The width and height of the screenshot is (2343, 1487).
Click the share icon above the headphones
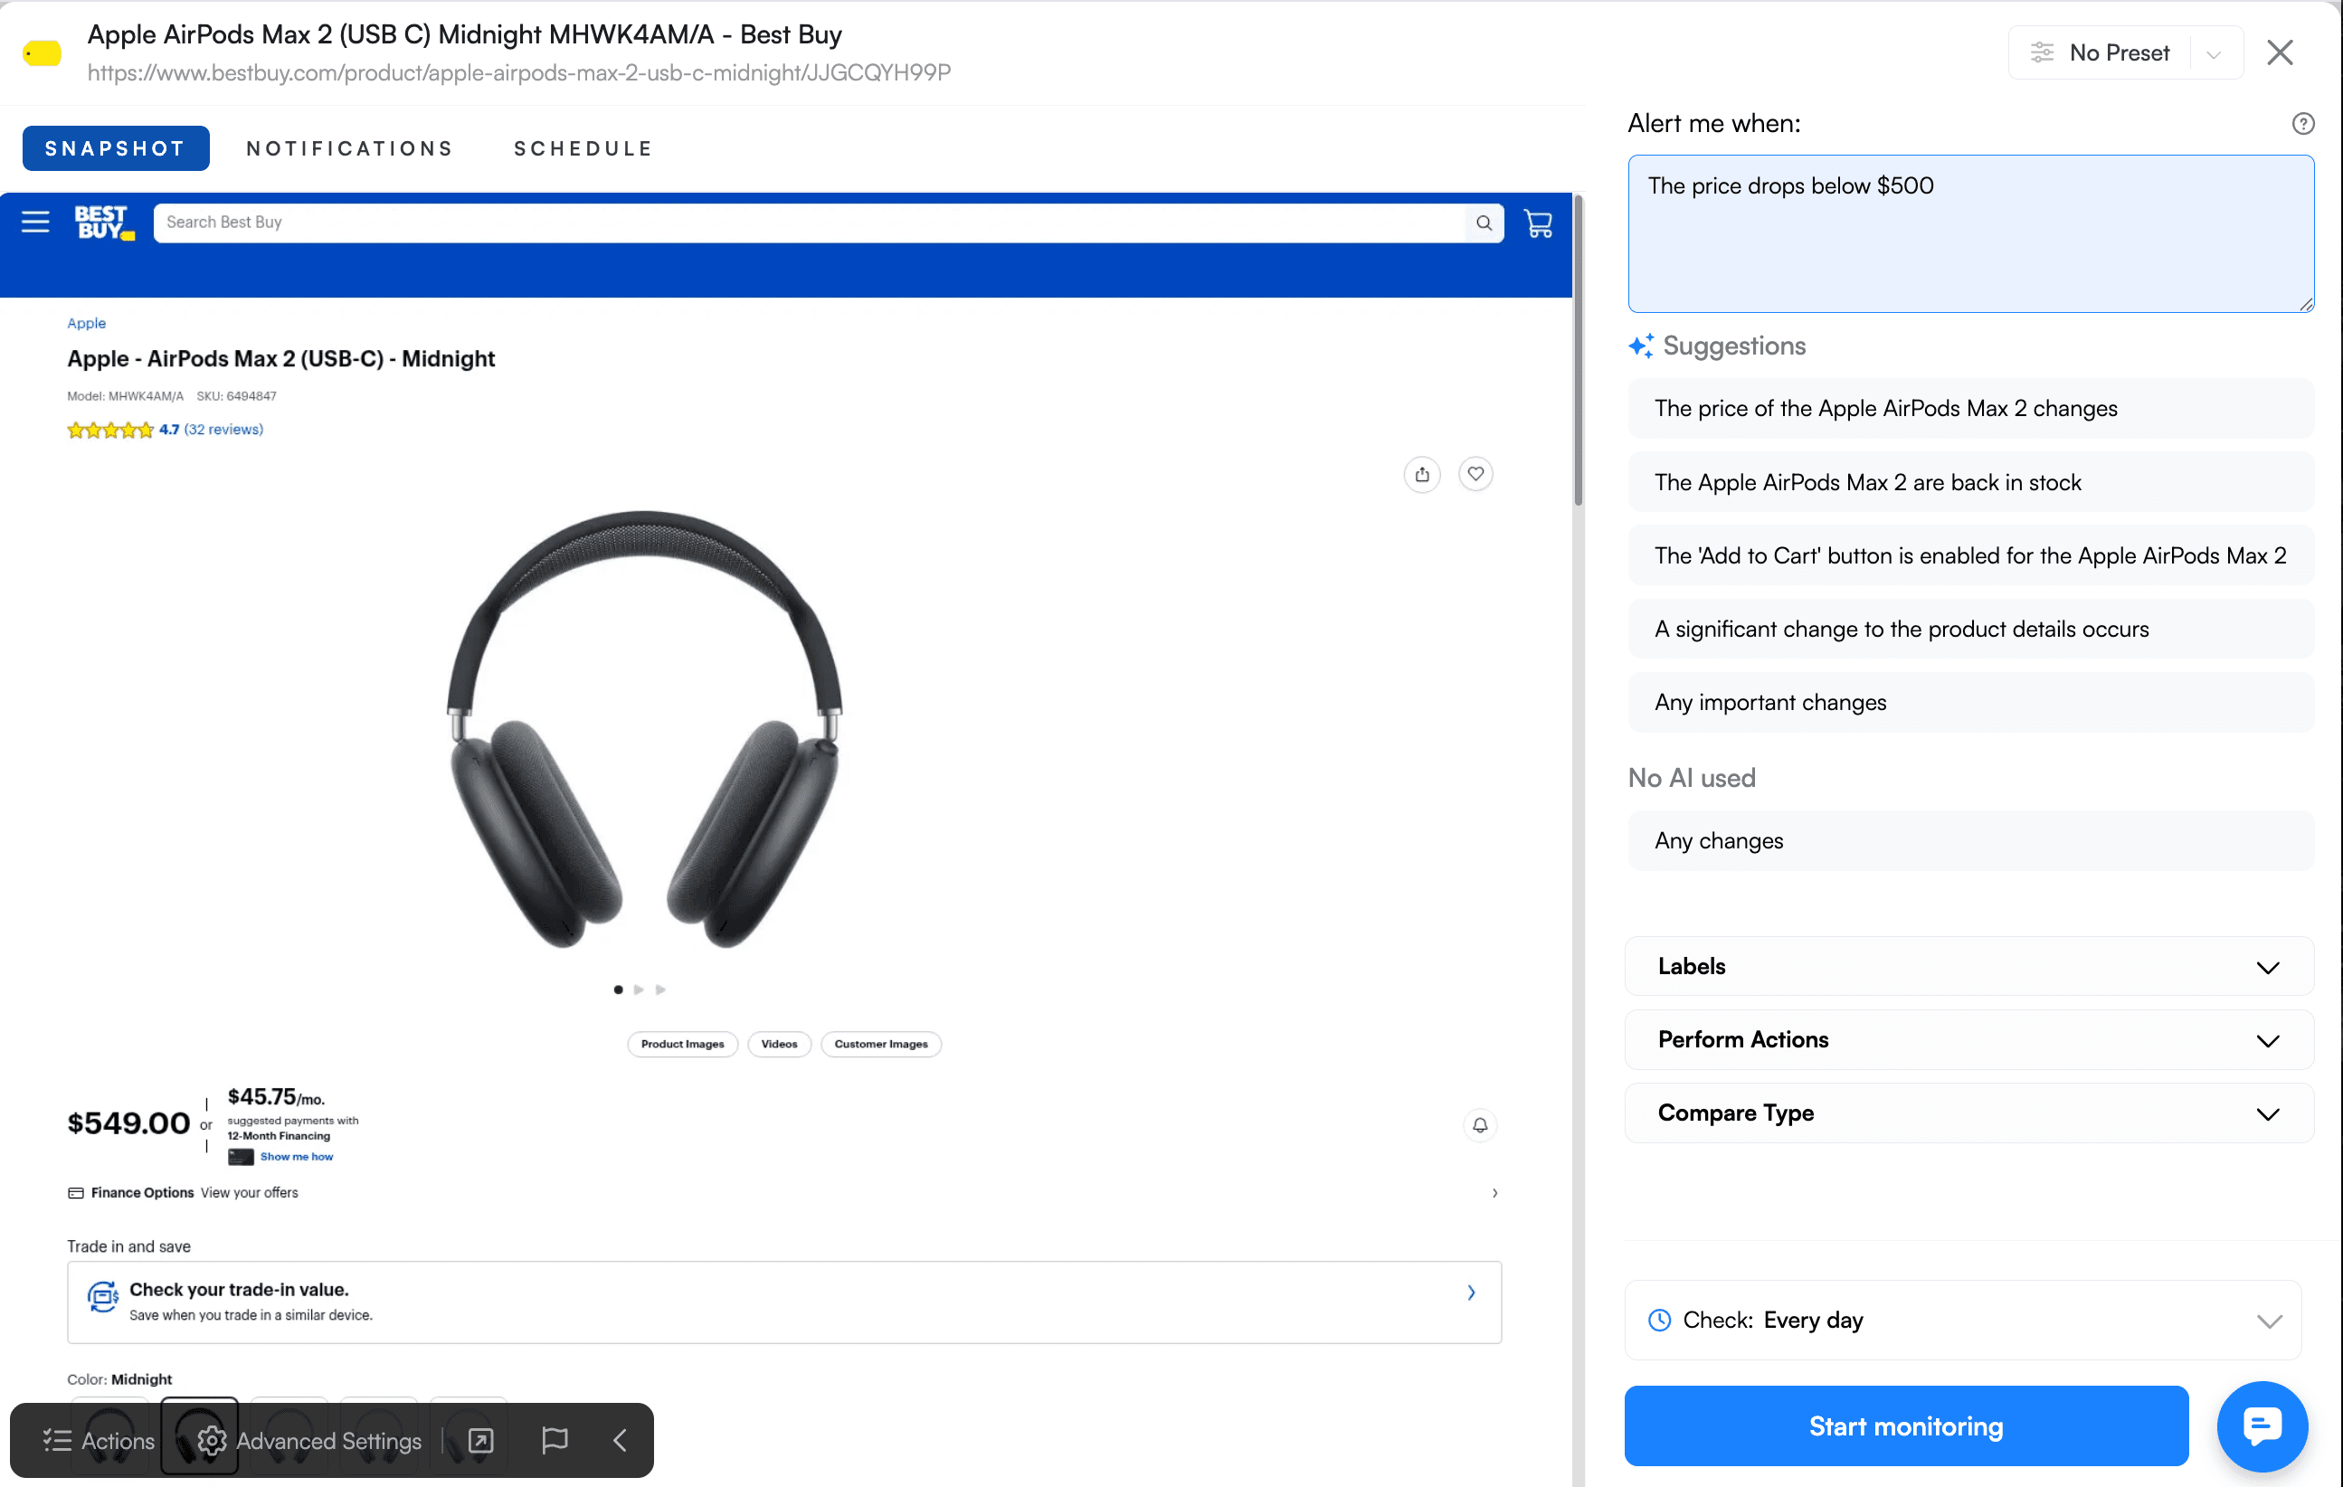tap(1421, 474)
